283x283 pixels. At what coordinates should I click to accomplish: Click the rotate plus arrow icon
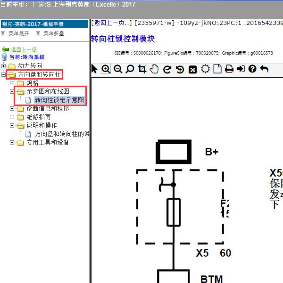tap(180, 70)
